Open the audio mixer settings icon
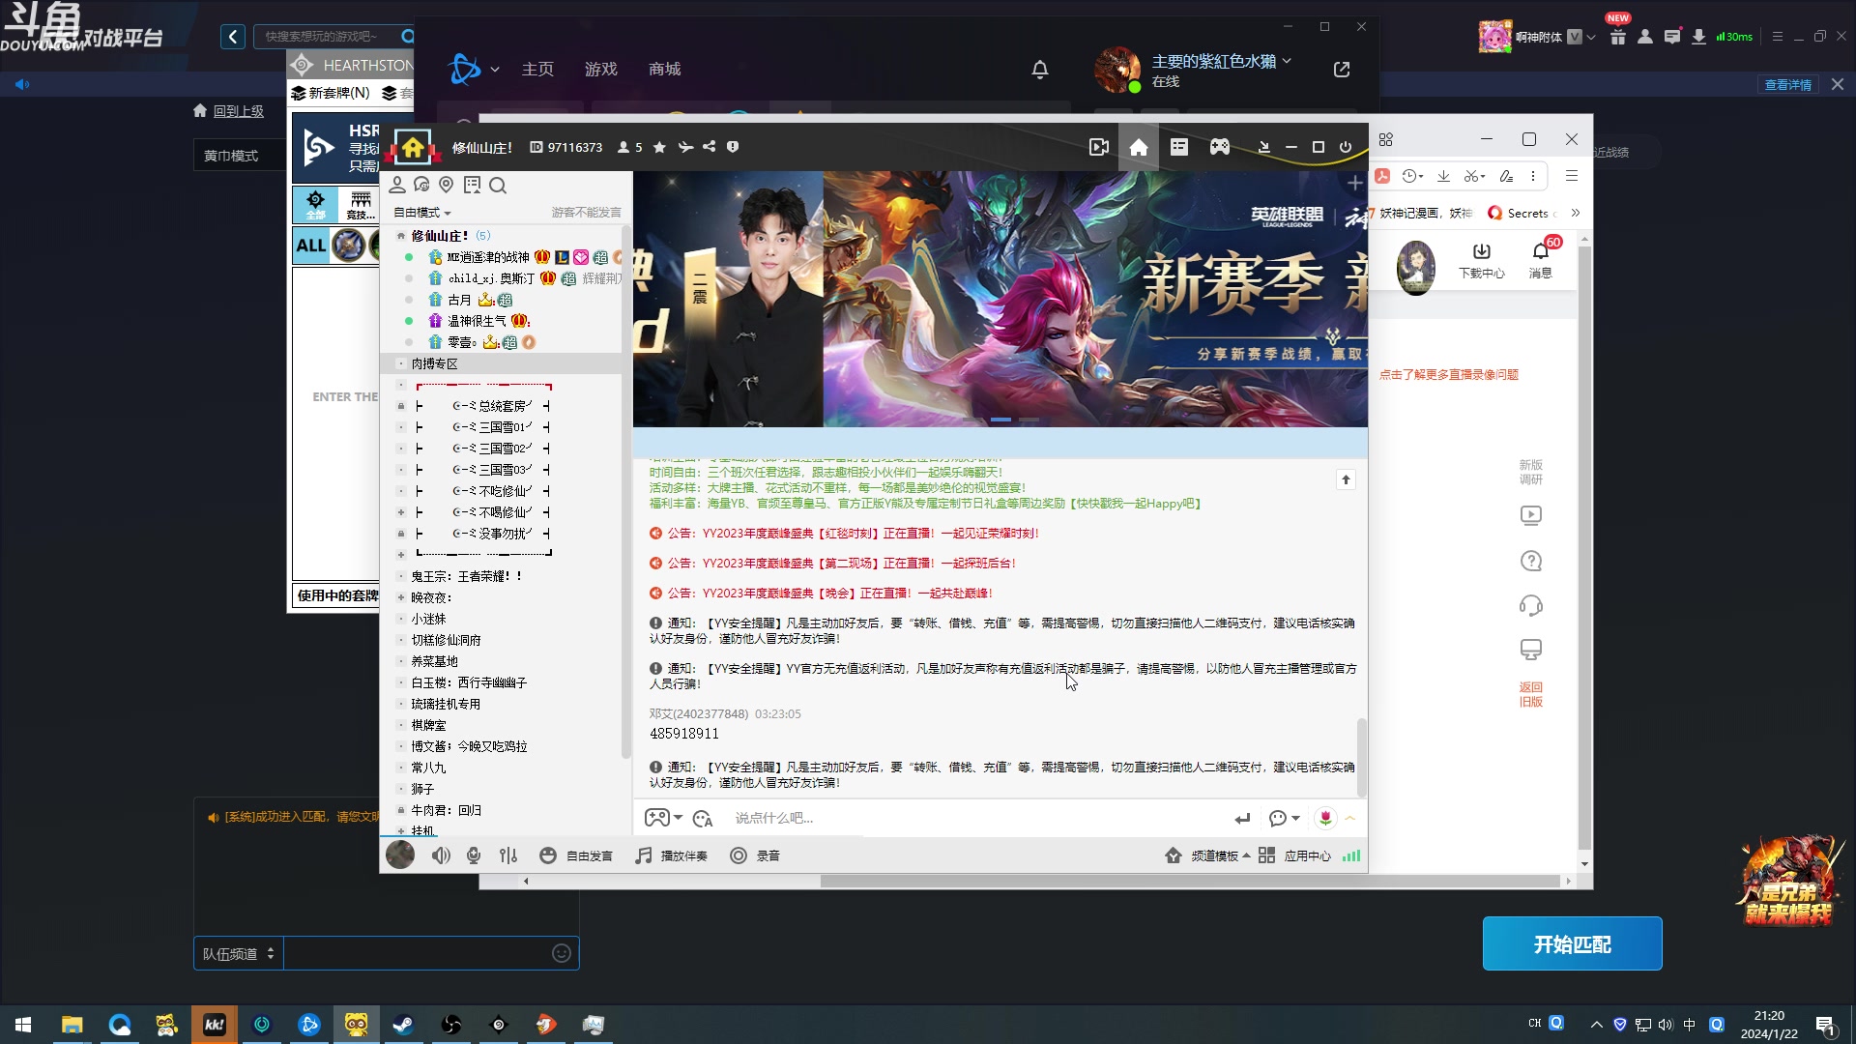Screen dimensions: 1856x1044 pos(508,855)
